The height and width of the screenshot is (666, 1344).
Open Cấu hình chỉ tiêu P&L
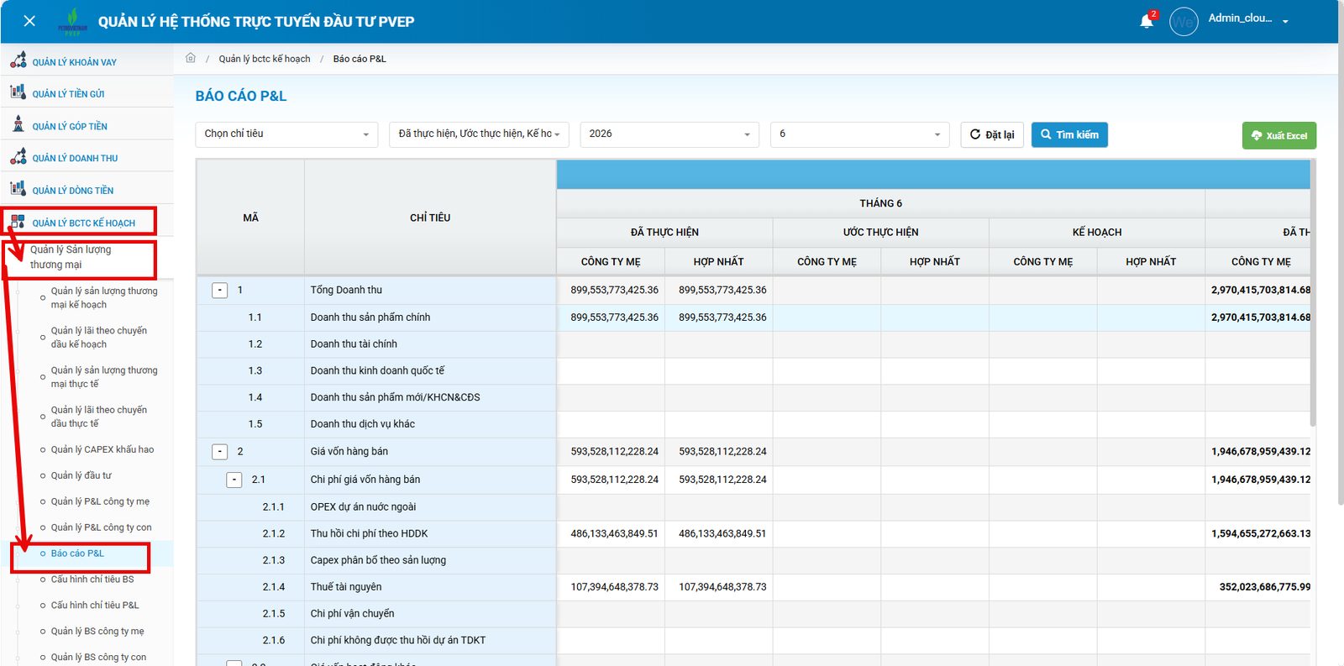coord(95,606)
